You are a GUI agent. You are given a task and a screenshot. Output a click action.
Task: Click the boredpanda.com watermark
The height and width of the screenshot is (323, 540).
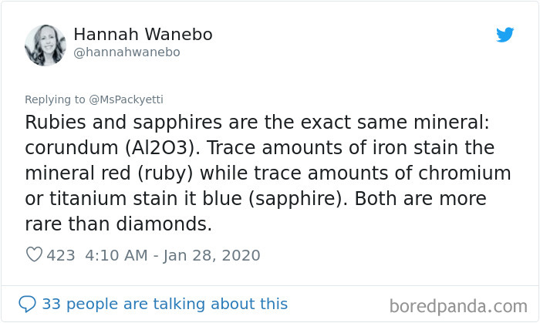coord(458,306)
